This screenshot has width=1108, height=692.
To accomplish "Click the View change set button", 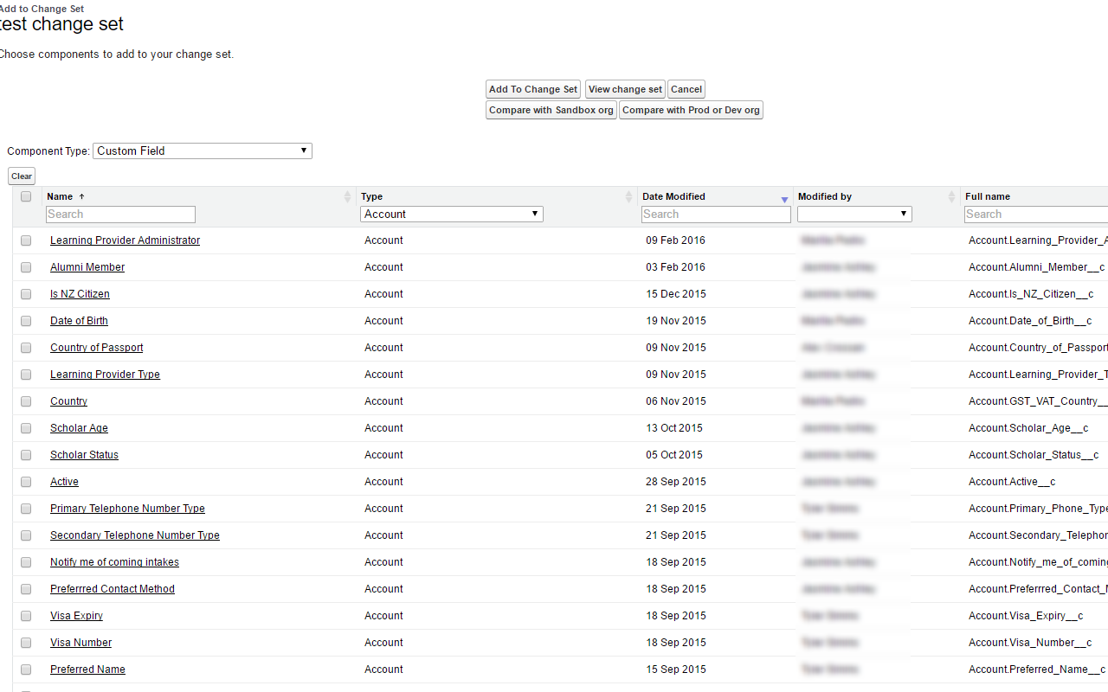I will [x=625, y=89].
